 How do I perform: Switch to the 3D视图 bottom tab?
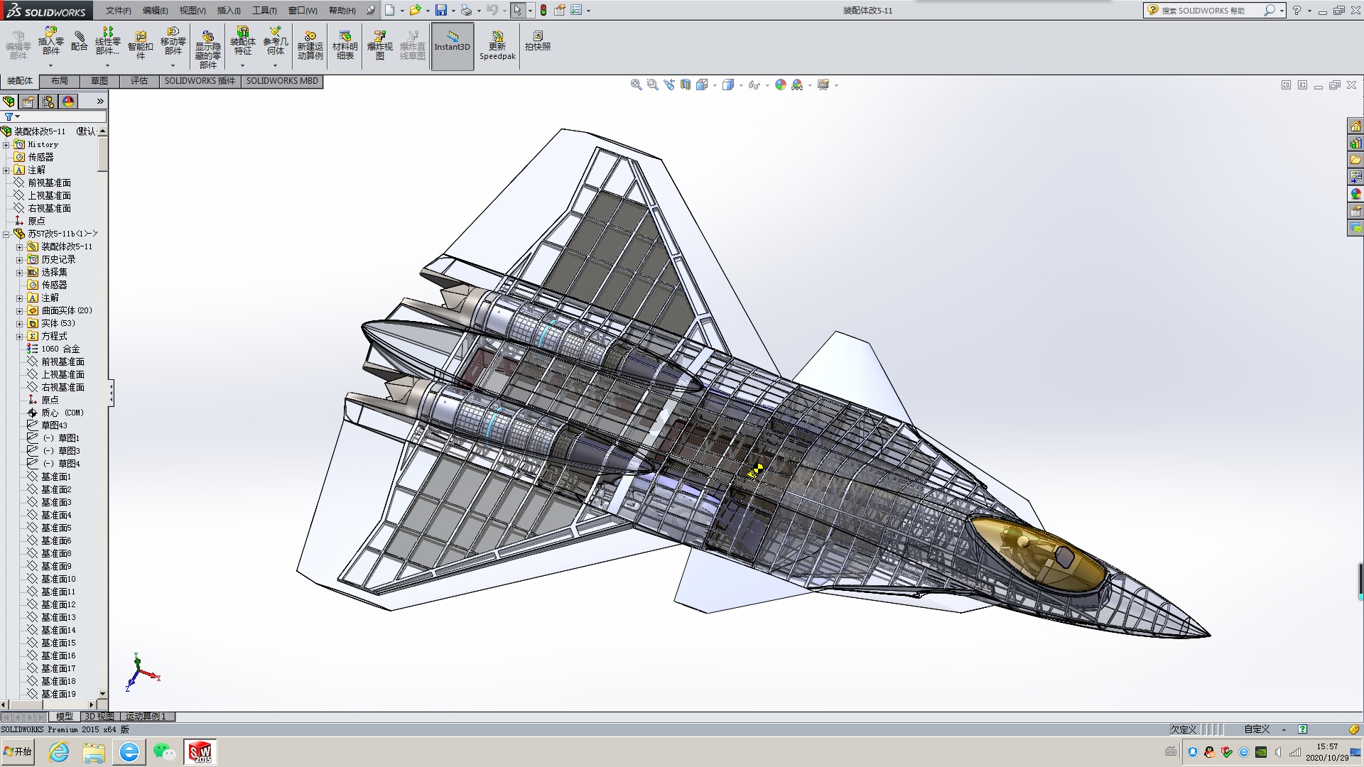[99, 717]
